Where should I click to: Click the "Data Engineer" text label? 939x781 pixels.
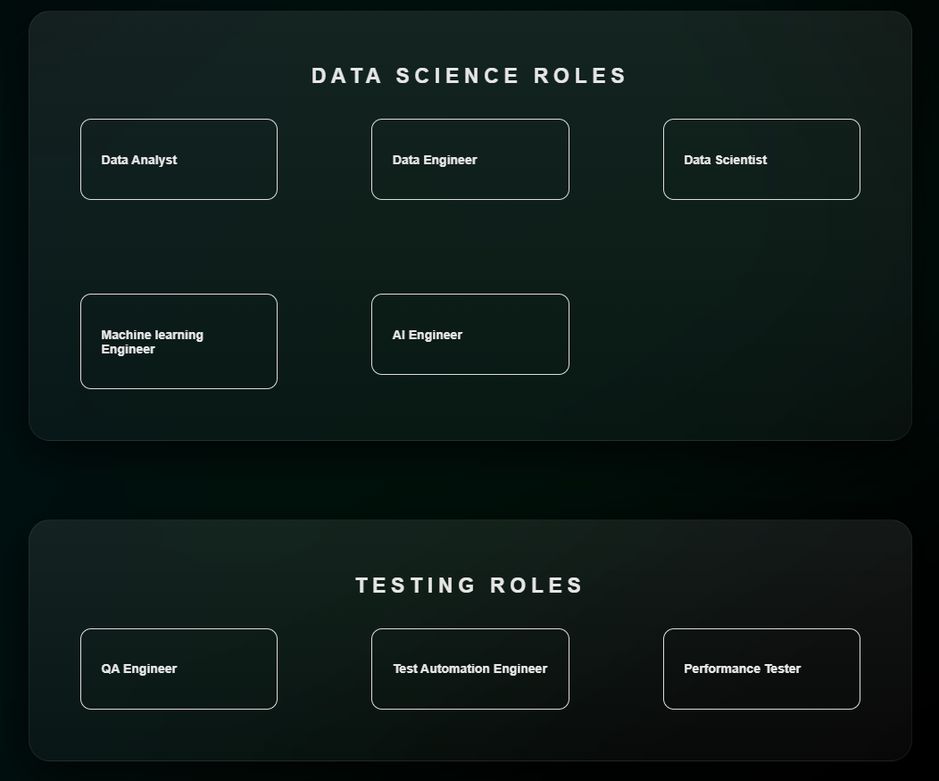(435, 161)
